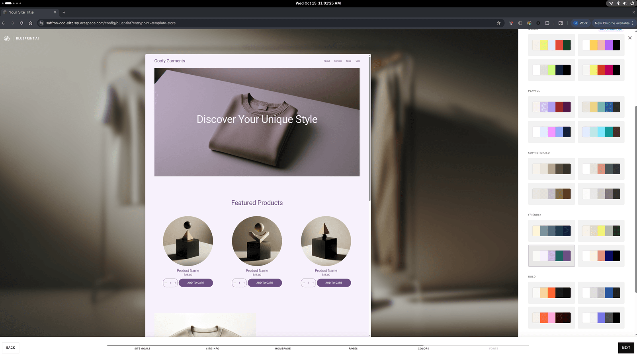Reload the page in Chrome
The height and width of the screenshot is (359, 637).
coord(21,23)
